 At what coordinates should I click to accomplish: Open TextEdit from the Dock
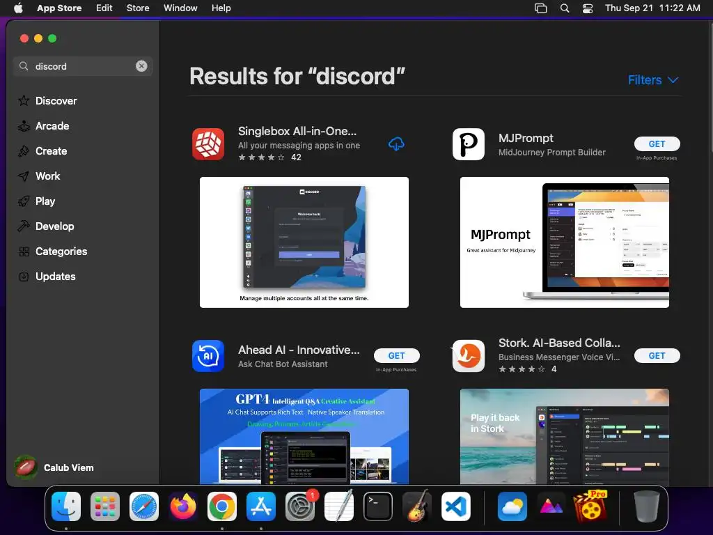pyautogui.click(x=339, y=506)
